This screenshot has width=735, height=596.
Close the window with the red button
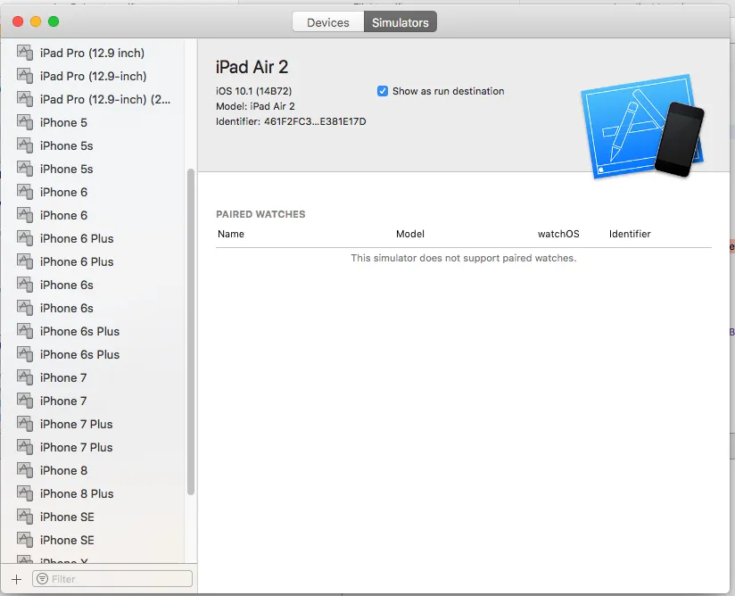18,21
